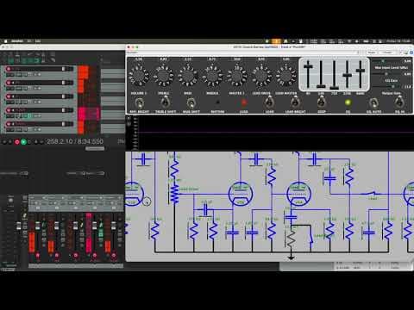Screen dimensions: 414x310
Task: Click the 6600 Hz graphic EQ slider
Action: pos(361,74)
